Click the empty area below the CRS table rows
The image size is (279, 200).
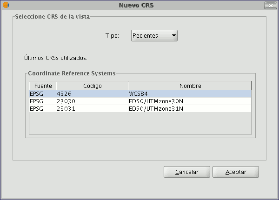(140, 123)
